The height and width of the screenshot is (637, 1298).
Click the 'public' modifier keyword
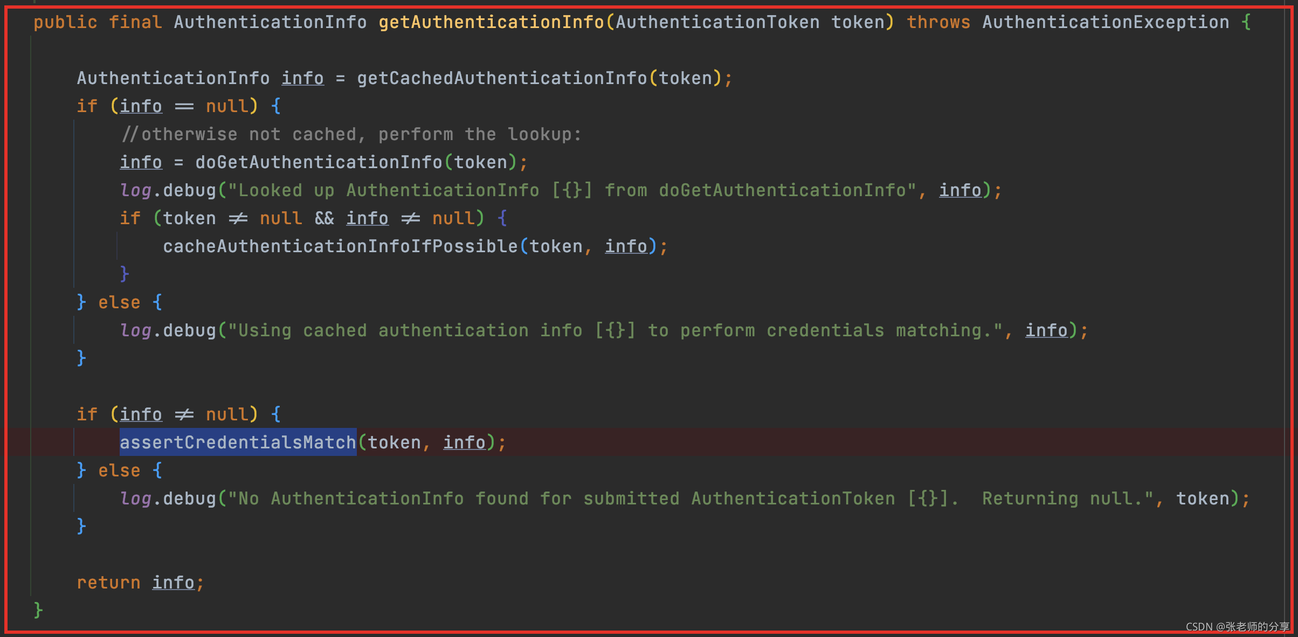coord(65,22)
